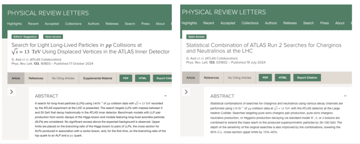Image resolution: width=360 pixels, height=144 pixels.
Task: Click Export Citation on the right article
Action: [307, 78]
